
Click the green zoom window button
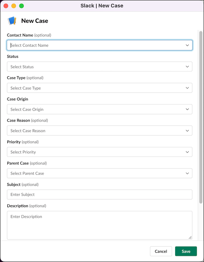(x=21, y=6)
